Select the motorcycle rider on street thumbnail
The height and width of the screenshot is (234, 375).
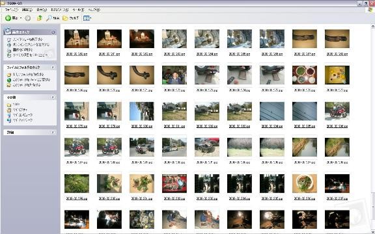tap(142, 148)
